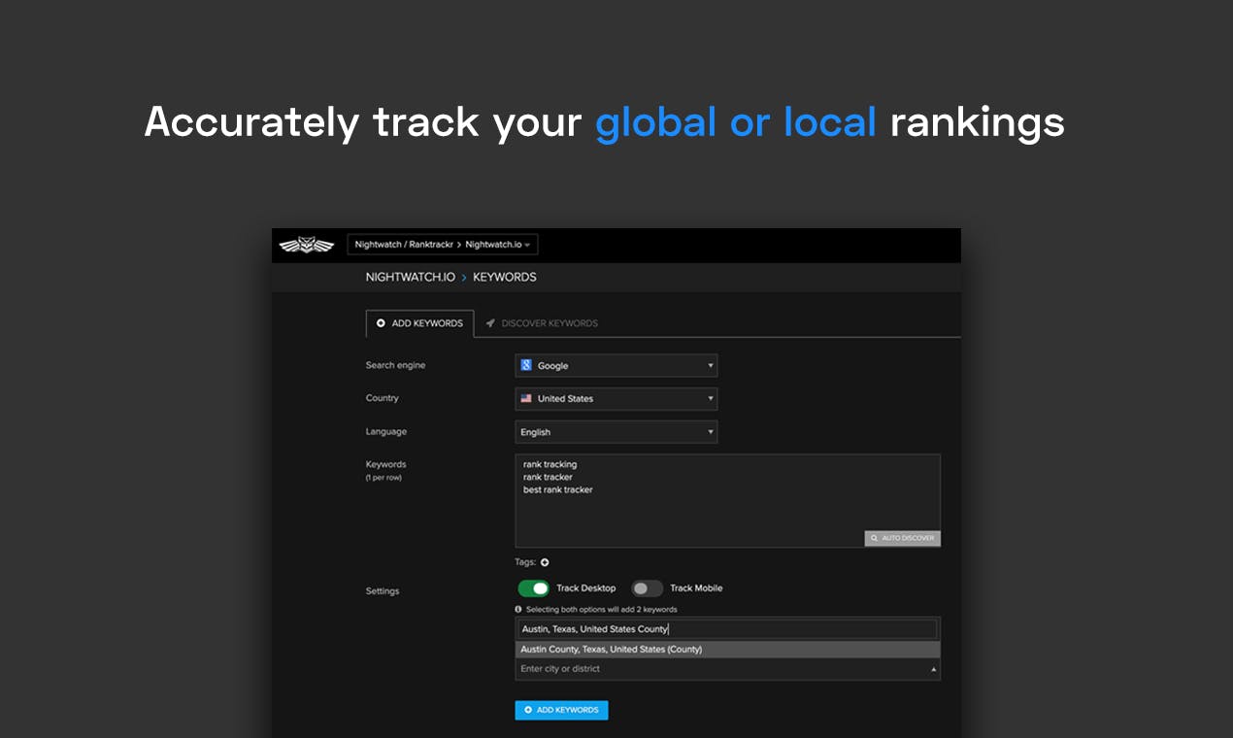The width and height of the screenshot is (1233, 738).
Task: Click the NIGHTWATCH.IO breadcrumb link
Action: pos(410,277)
